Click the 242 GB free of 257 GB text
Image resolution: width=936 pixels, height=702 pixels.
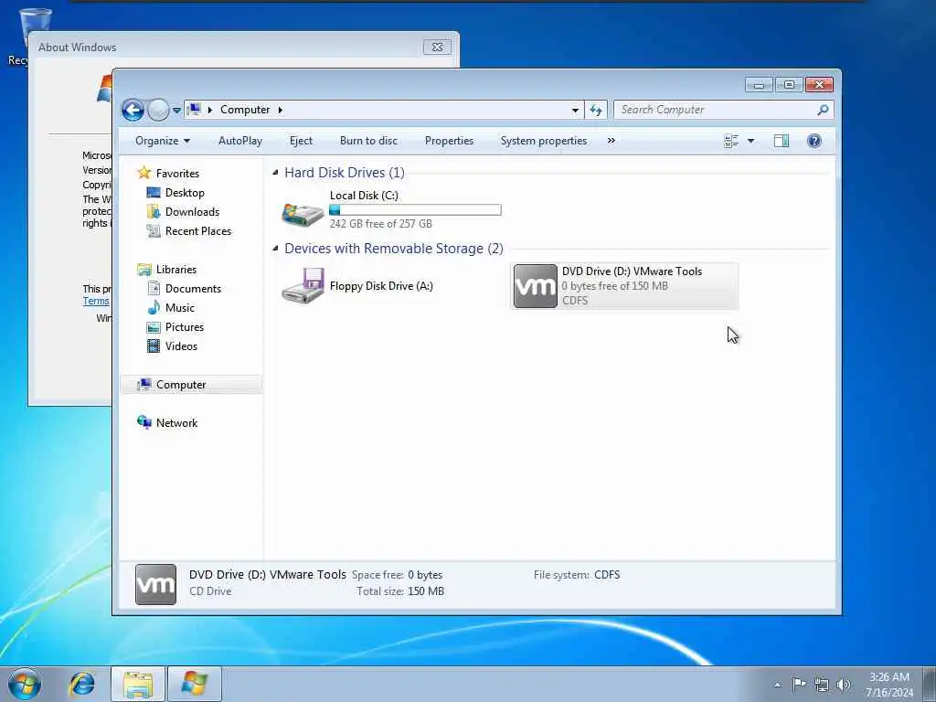[x=380, y=224]
